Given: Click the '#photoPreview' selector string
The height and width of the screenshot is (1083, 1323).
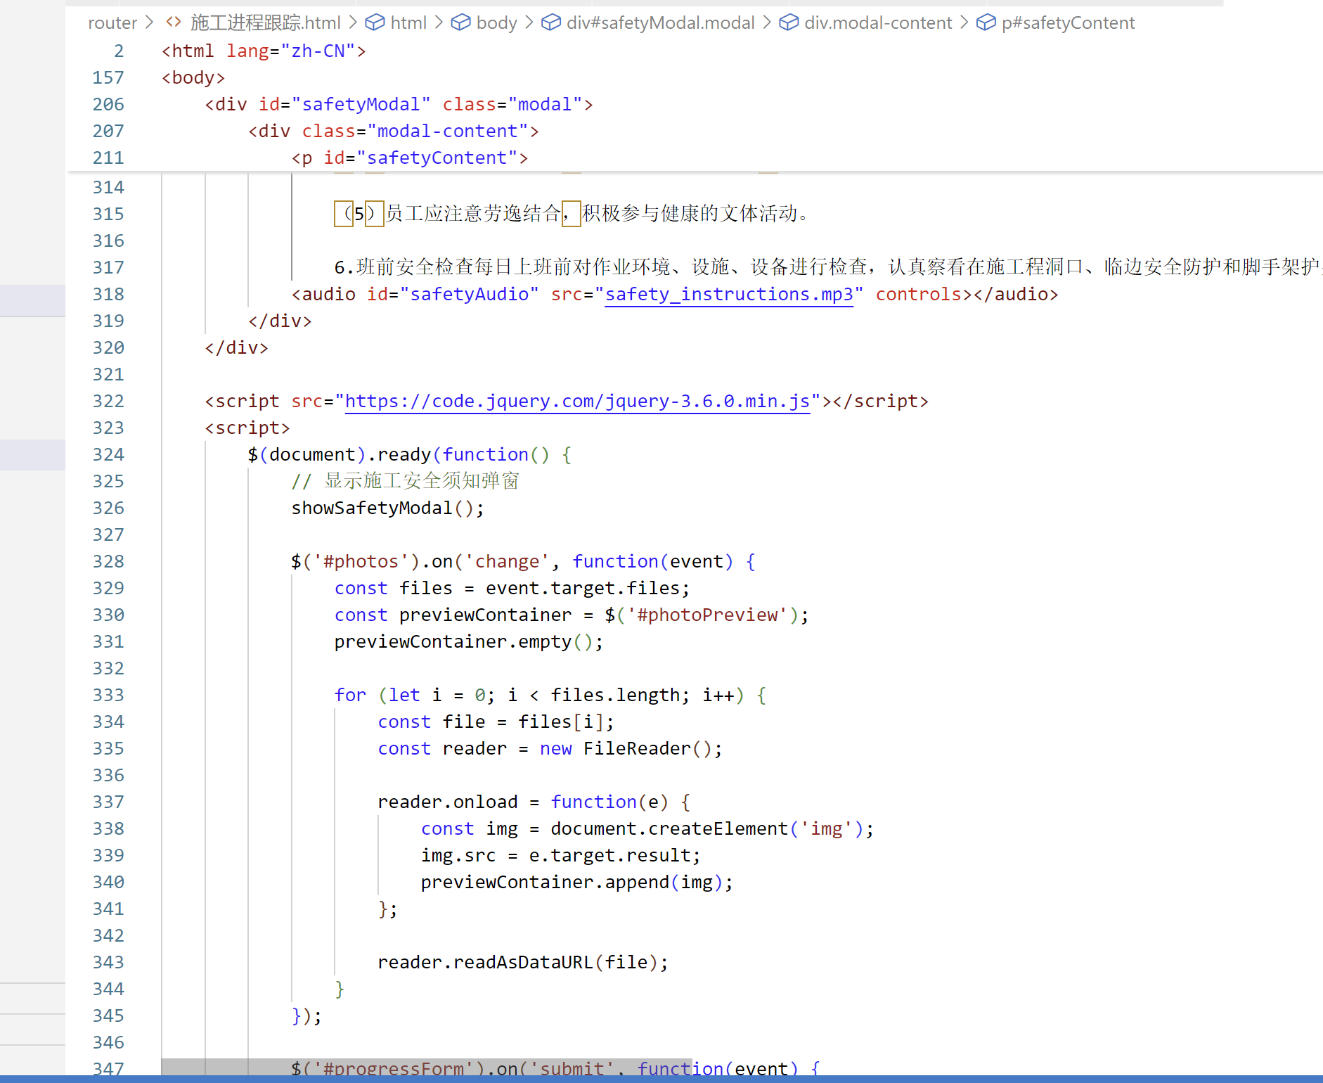Looking at the screenshot, I should (x=707, y=615).
